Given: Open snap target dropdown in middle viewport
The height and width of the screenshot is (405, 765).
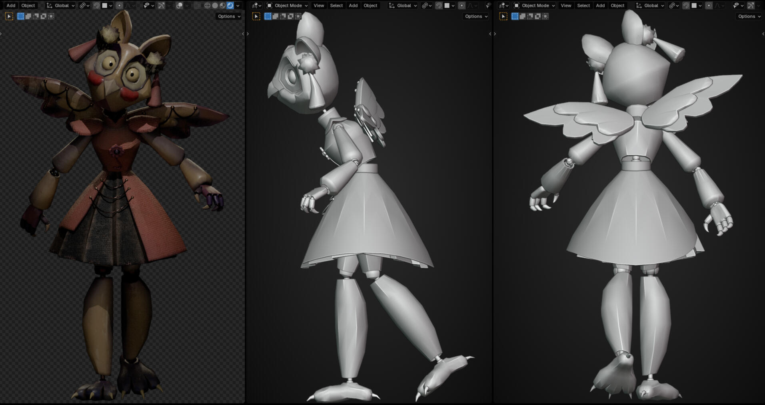Looking at the screenshot, I should 449,6.
